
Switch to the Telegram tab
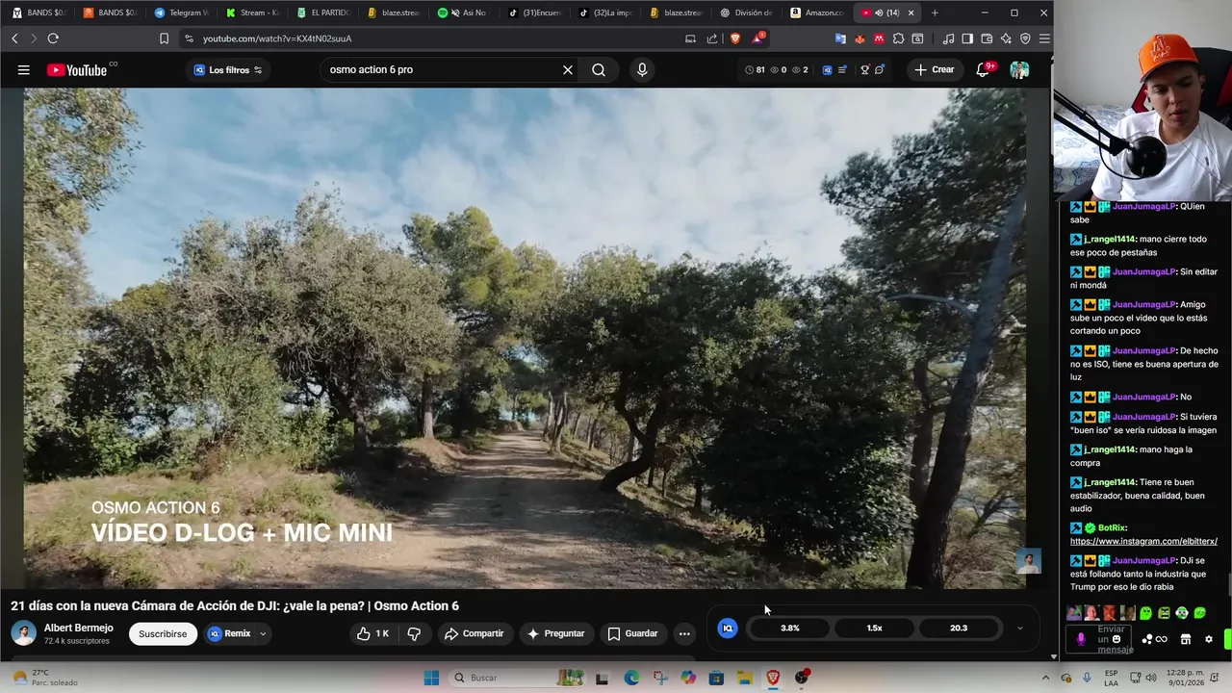181,13
